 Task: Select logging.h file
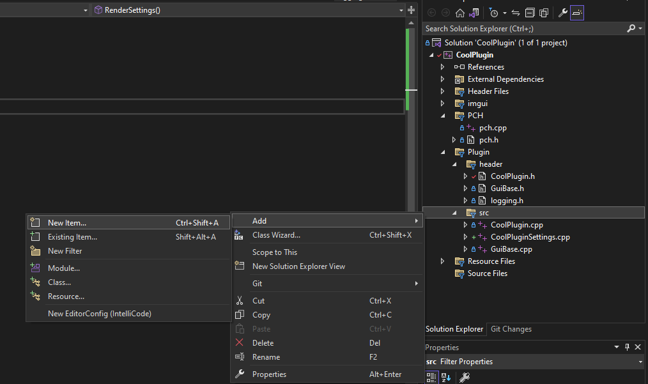(507, 201)
